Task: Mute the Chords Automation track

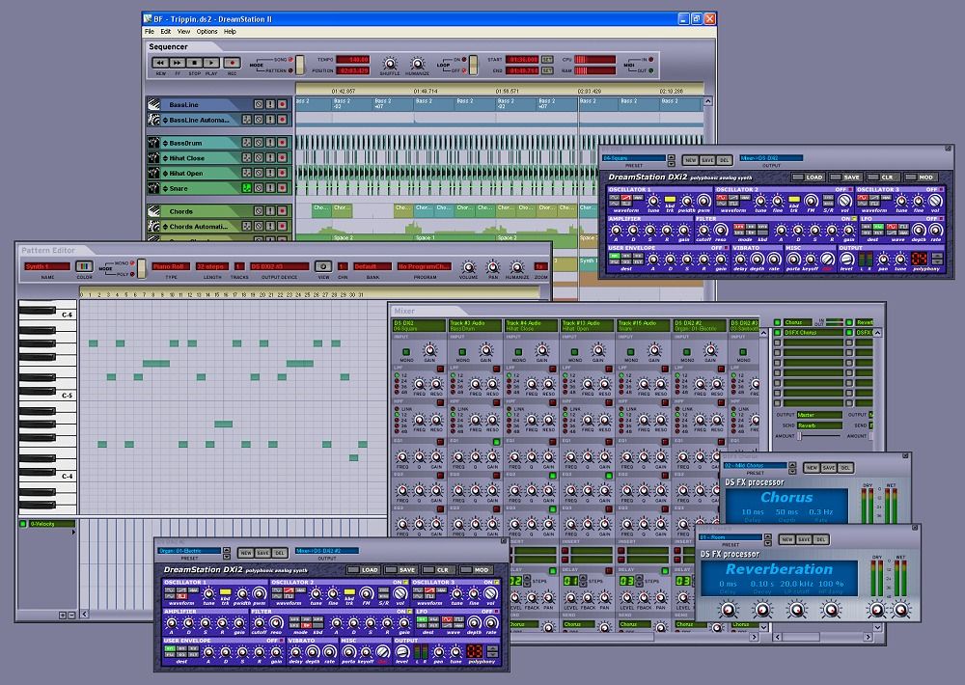Action: pyautogui.click(x=259, y=227)
